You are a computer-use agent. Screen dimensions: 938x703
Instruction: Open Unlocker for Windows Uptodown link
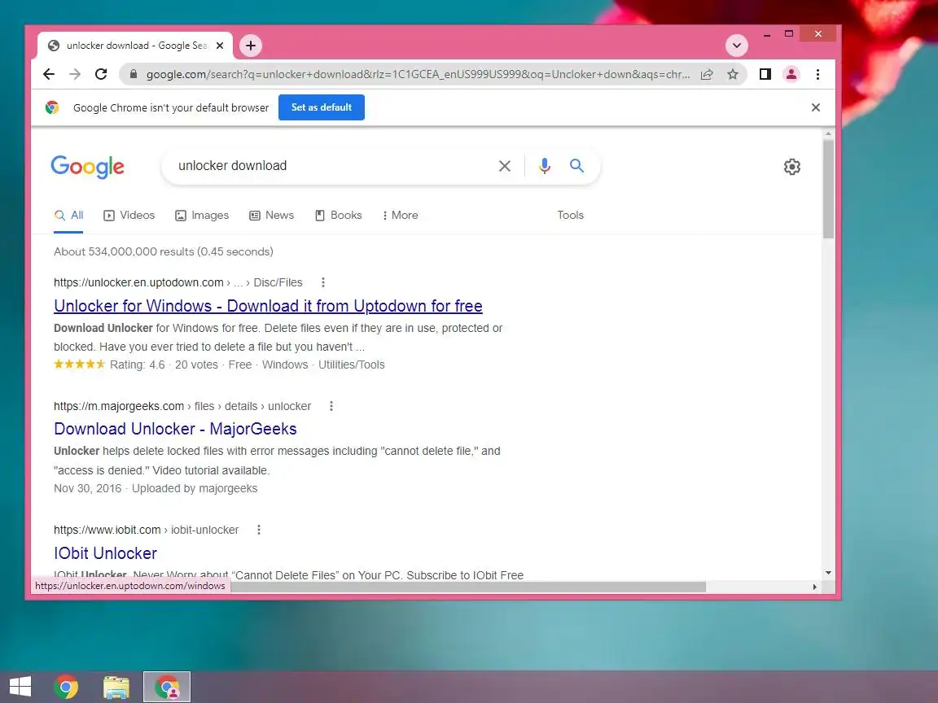pos(268,306)
